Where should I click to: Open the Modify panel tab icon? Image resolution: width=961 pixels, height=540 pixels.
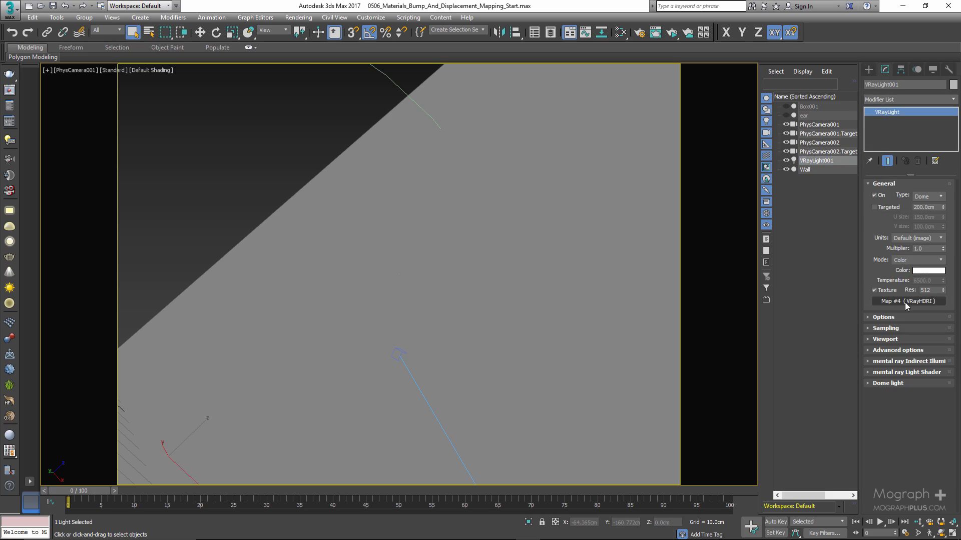click(884, 69)
